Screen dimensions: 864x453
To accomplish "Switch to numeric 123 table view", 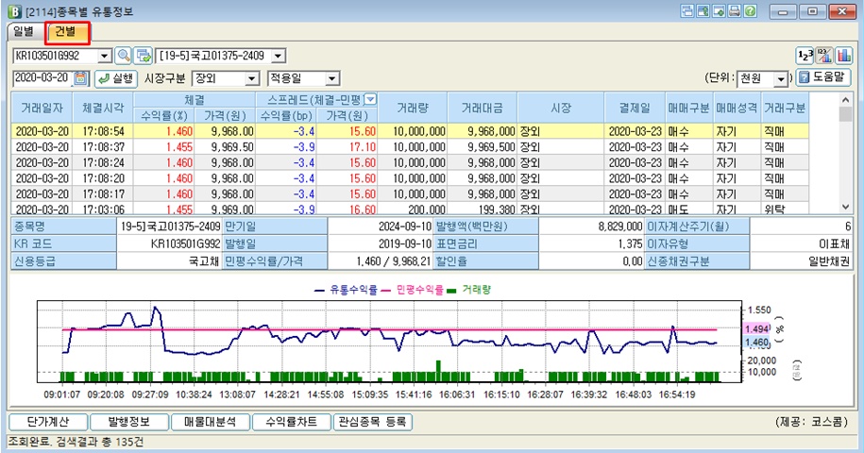I will click(805, 55).
